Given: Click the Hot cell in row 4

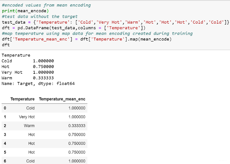Looking at the screenshot, I should tap(32, 144).
